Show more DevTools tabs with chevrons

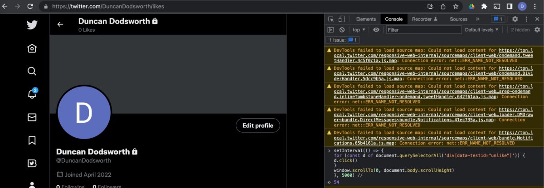(x=477, y=19)
